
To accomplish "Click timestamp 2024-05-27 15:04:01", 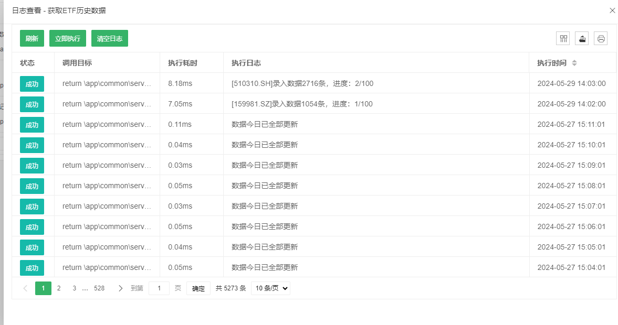I will tap(571, 267).
